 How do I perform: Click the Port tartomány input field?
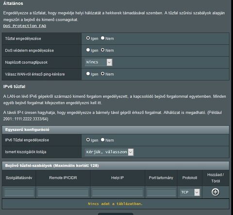161,193
